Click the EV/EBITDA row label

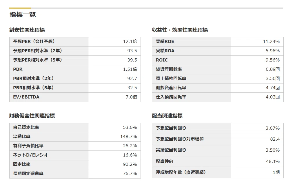[x=26, y=97]
